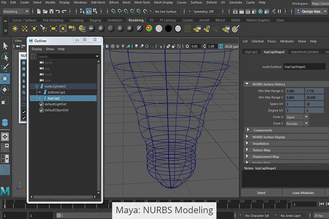This screenshot has height=219, width=329.
Task: Toggle the sRGB gamma color management button
Action: pos(220,46)
